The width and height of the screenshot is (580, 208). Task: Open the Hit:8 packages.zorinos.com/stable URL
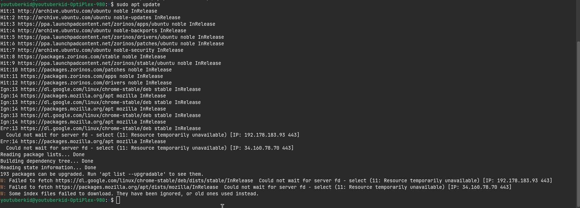point(69,57)
